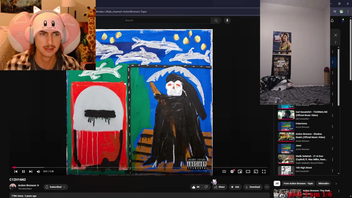
Task: Click the Estaciones 3:21 thumbnail
Action: [286, 126]
